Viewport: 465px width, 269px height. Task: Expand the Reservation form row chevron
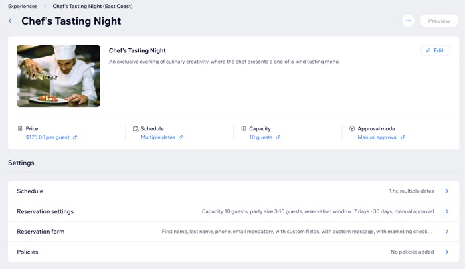(x=446, y=232)
